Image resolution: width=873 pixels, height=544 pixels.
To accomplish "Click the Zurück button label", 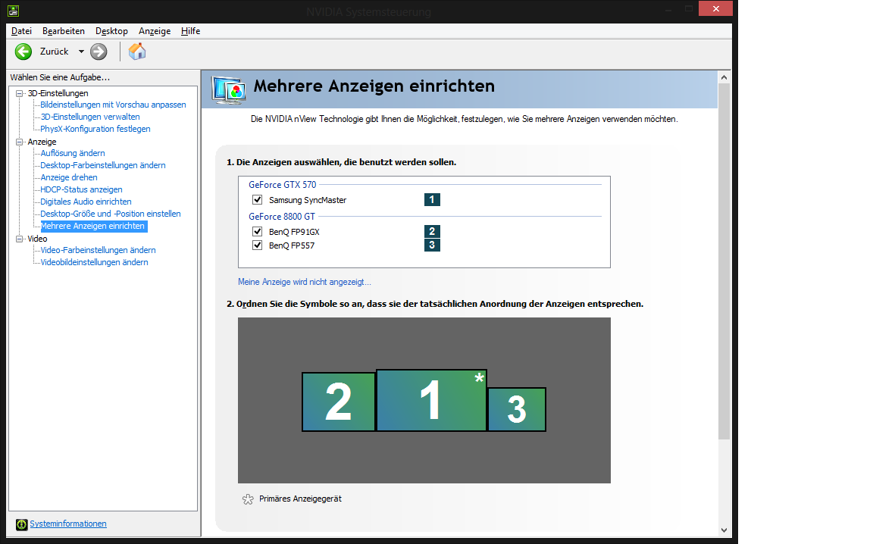I will [54, 52].
